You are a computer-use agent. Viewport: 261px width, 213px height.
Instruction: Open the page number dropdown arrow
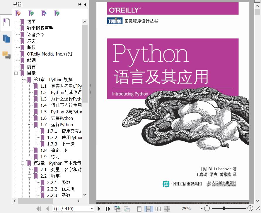pos(92,209)
